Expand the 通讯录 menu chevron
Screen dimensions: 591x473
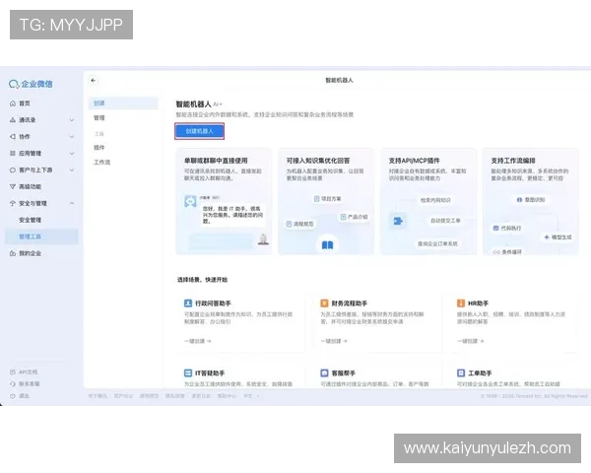72,120
